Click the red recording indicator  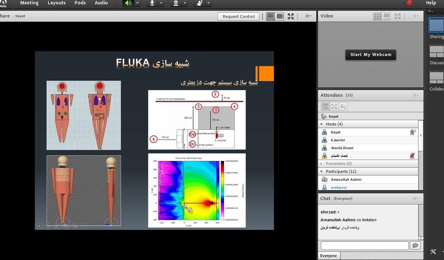click(410, 3)
